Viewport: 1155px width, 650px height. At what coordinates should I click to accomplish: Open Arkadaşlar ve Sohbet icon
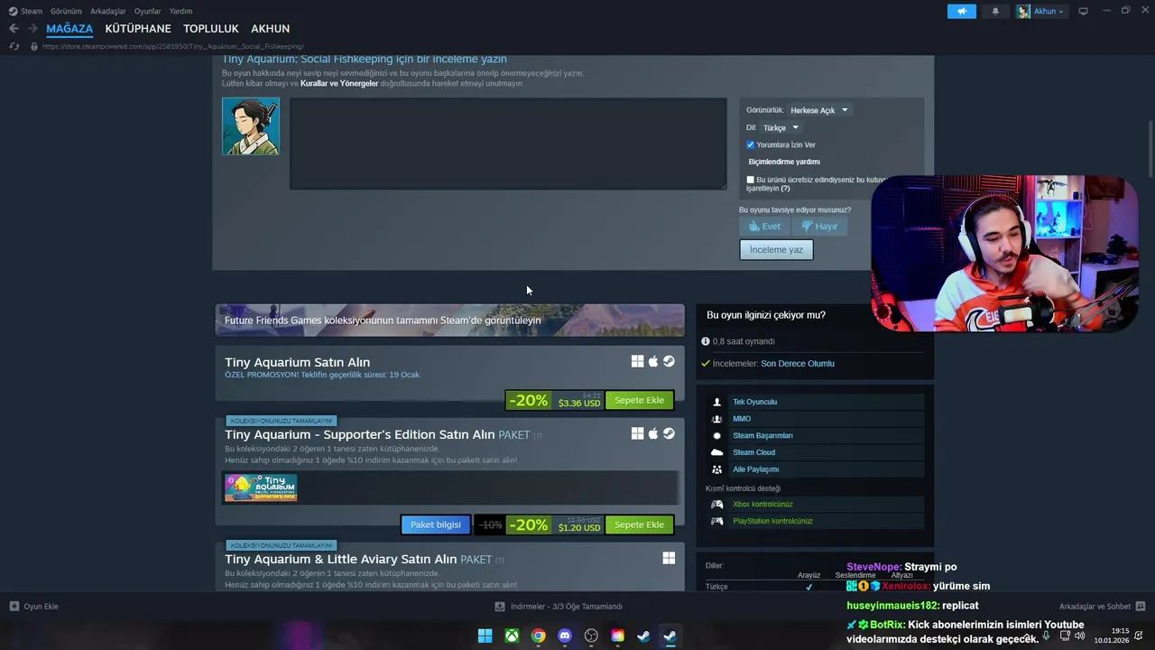point(1140,607)
